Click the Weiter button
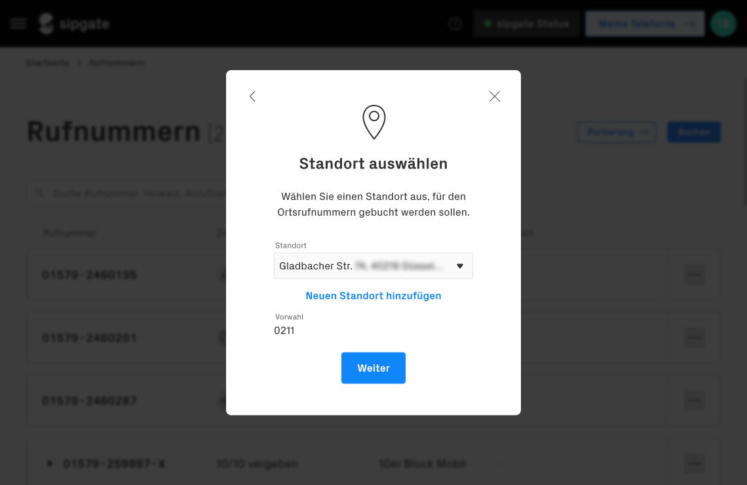 tap(373, 368)
